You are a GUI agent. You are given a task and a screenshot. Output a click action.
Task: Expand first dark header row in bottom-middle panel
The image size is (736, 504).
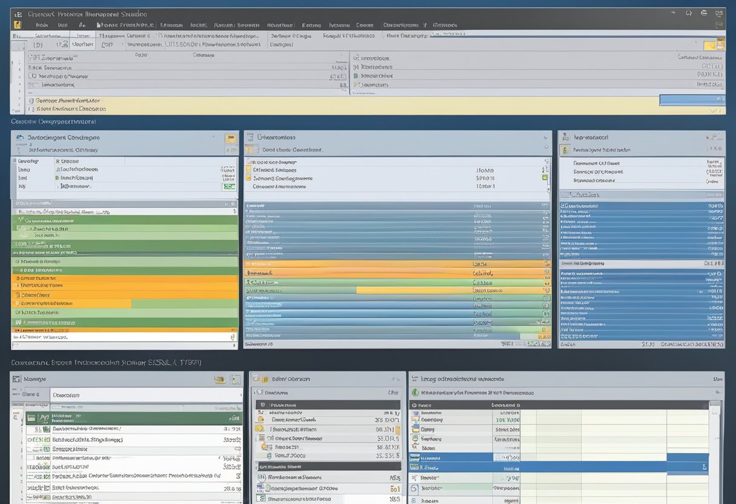[261, 405]
